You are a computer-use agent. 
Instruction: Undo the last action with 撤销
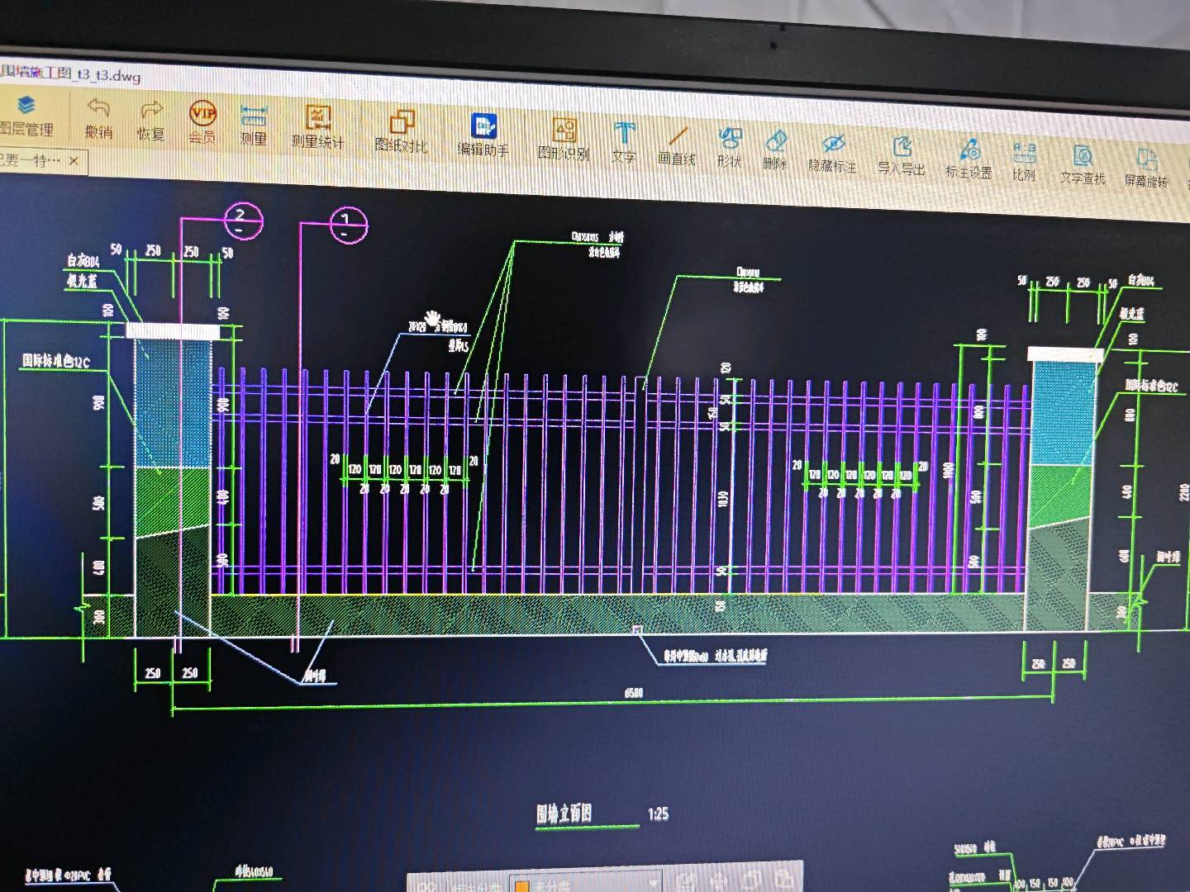[x=98, y=118]
